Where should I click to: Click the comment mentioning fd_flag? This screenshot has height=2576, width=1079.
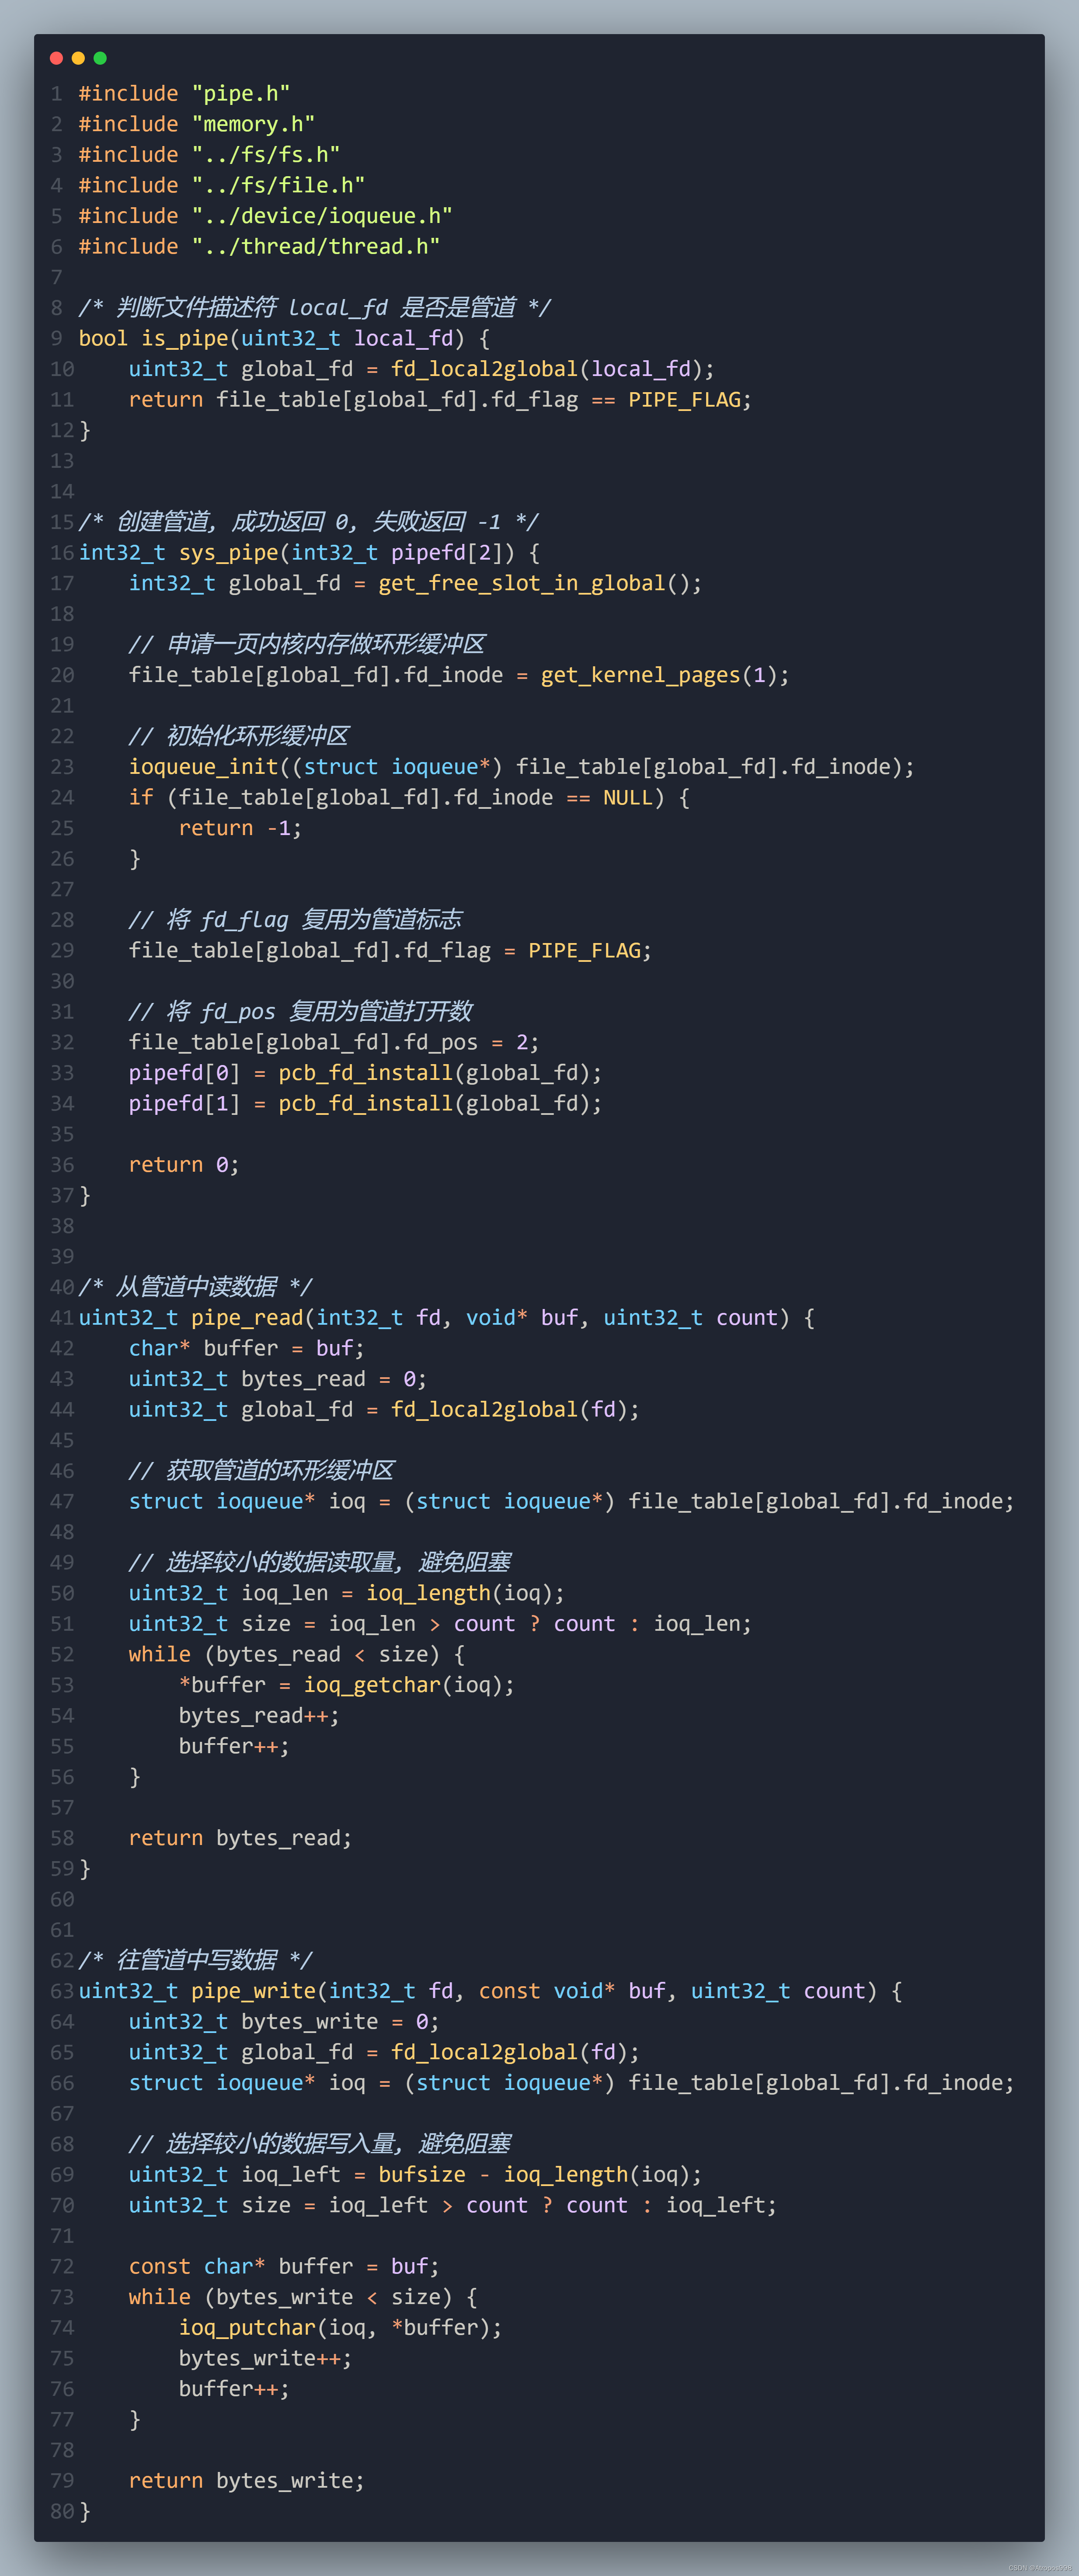click(x=295, y=919)
